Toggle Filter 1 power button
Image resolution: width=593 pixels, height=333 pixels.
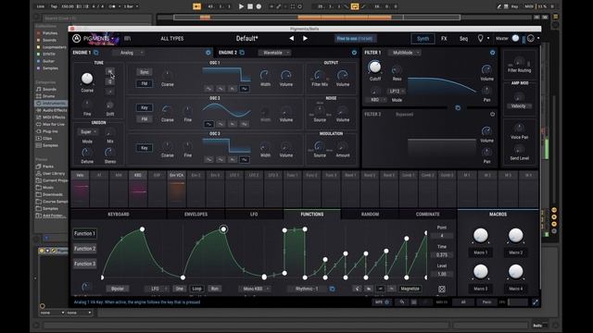492,53
